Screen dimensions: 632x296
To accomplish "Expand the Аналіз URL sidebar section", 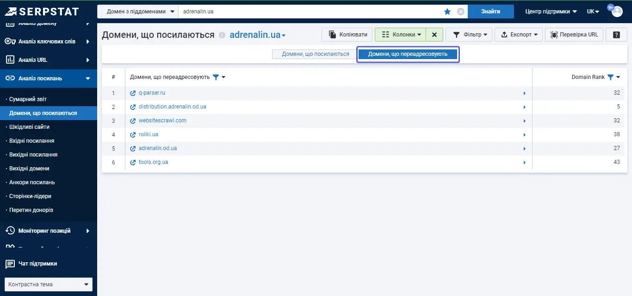I will pyautogui.click(x=88, y=60).
